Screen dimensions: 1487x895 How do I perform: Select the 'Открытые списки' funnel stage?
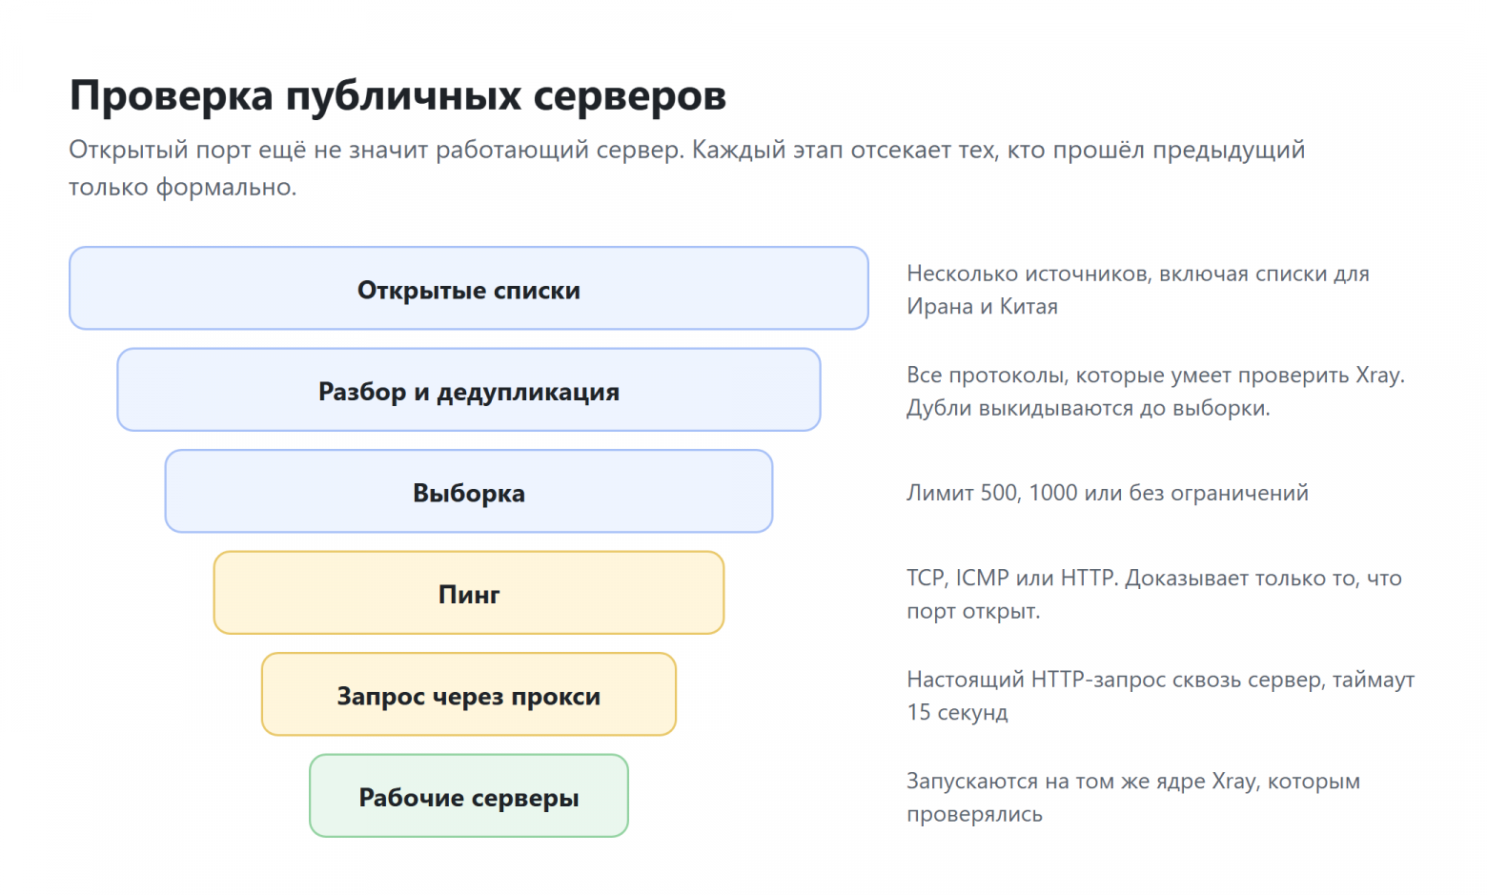coord(469,289)
